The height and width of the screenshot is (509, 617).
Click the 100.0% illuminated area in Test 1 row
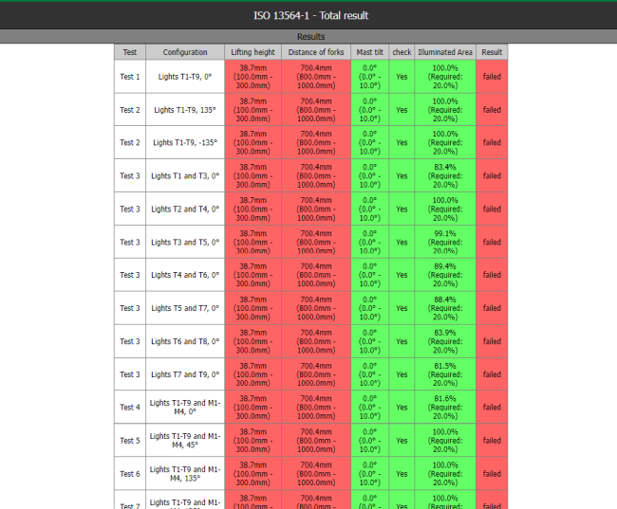[445, 77]
